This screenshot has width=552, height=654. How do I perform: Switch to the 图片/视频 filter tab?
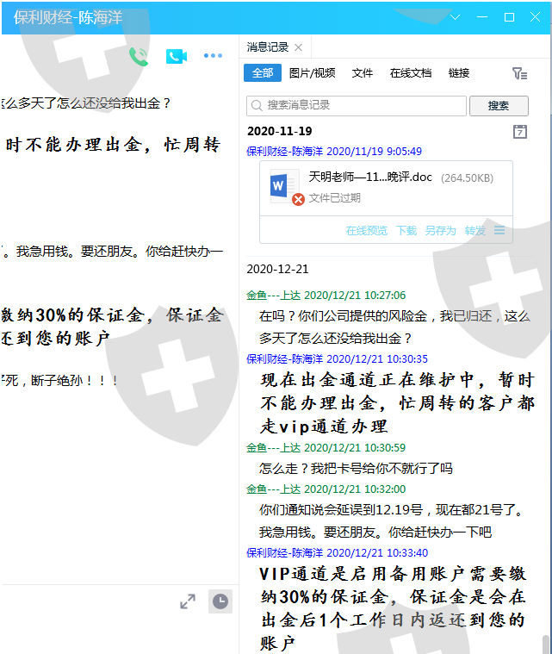313,73
